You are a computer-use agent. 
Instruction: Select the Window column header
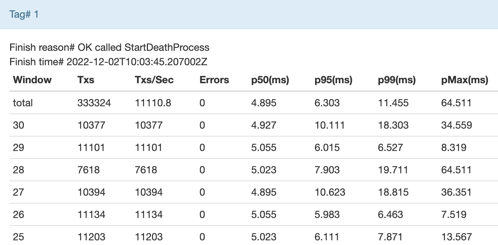(32, 80)
